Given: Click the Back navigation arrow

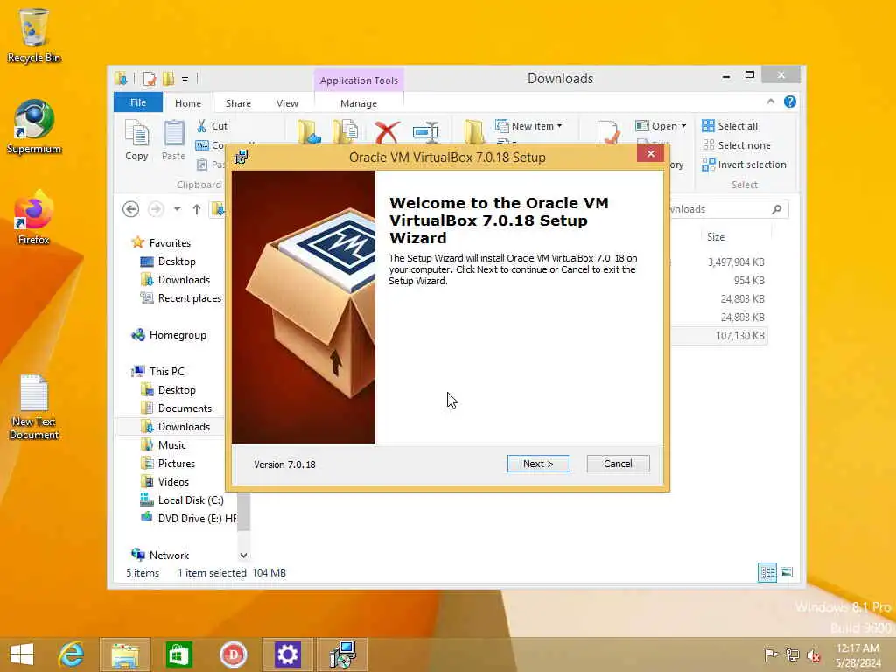Looking at the screenshot, I should 131,209.
